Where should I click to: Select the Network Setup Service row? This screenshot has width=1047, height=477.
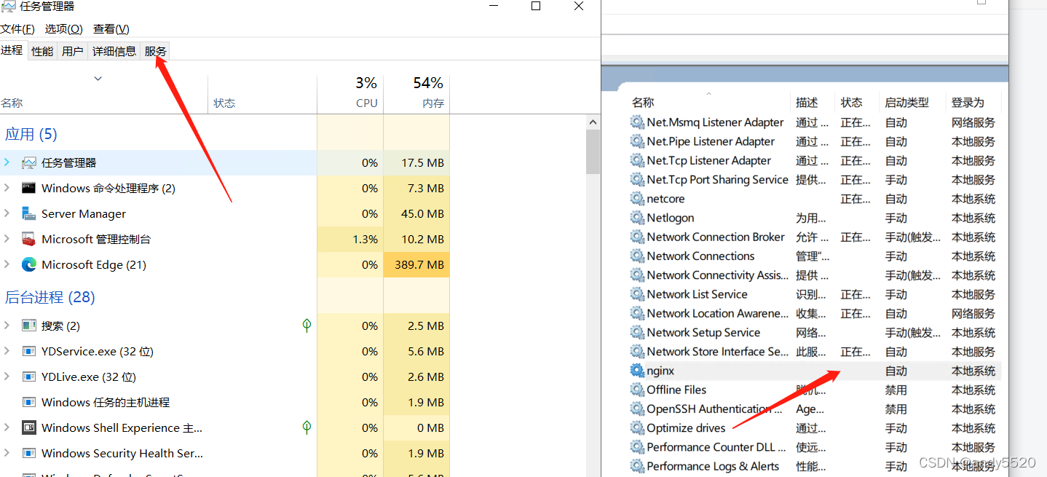[x=815, y=333]
